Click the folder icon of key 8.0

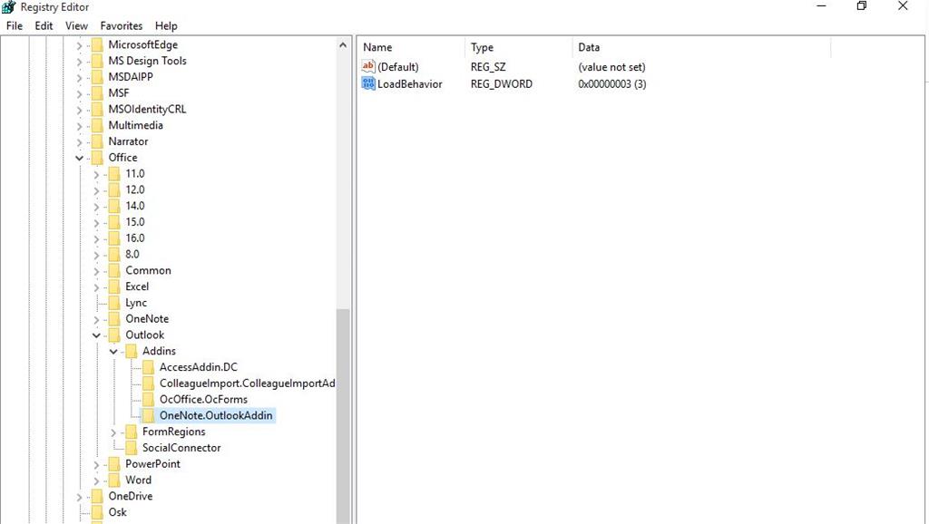[x=114, y=255]
